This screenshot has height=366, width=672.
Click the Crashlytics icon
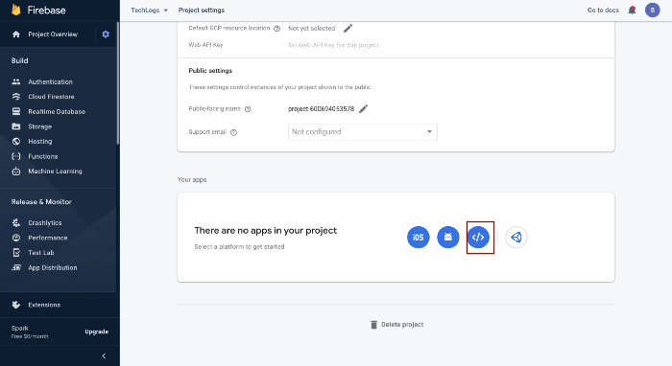coord(16,223)
